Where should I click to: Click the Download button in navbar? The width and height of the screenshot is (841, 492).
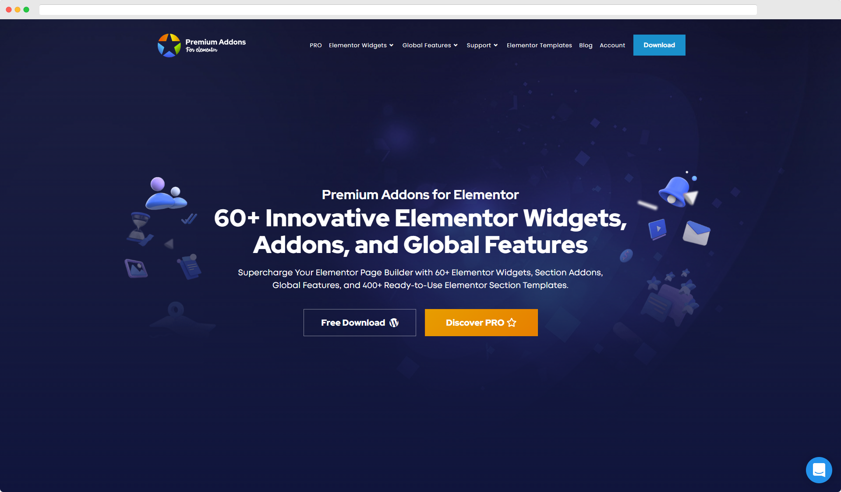point(659,45)
